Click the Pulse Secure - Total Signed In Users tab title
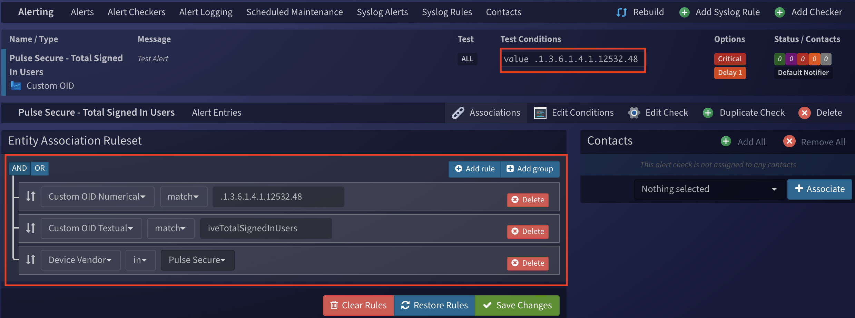 tap(97, 113)
